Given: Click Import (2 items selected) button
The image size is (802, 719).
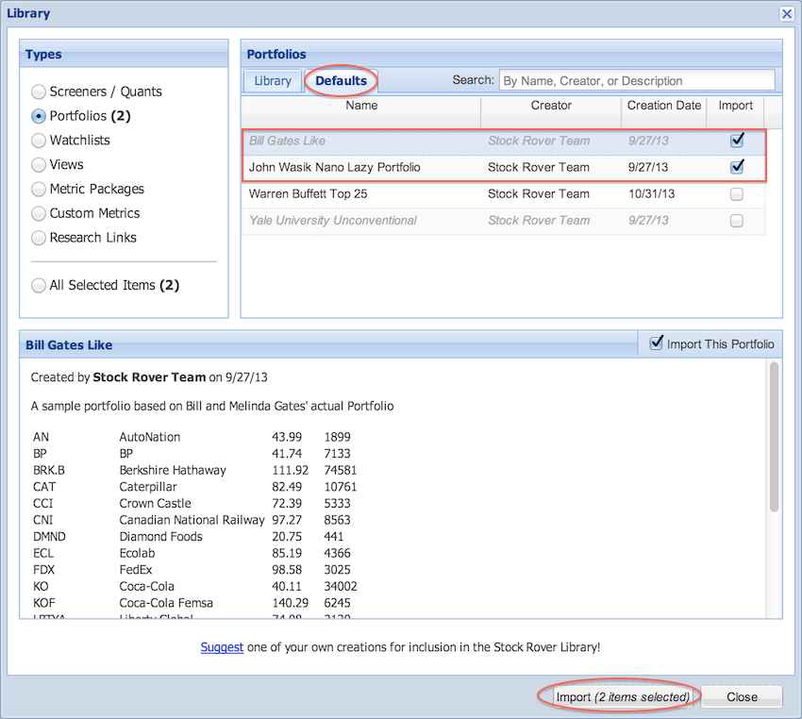Looking at the screenshot, I should (623, 697).
